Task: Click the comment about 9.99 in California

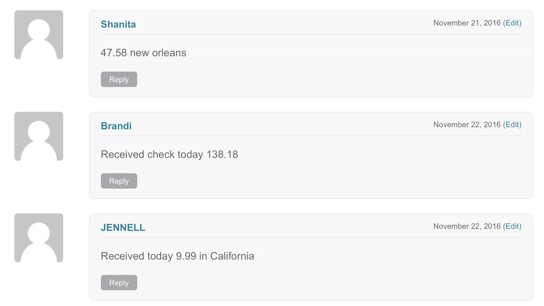Action: pyautogui.click(x=177, y=256)
